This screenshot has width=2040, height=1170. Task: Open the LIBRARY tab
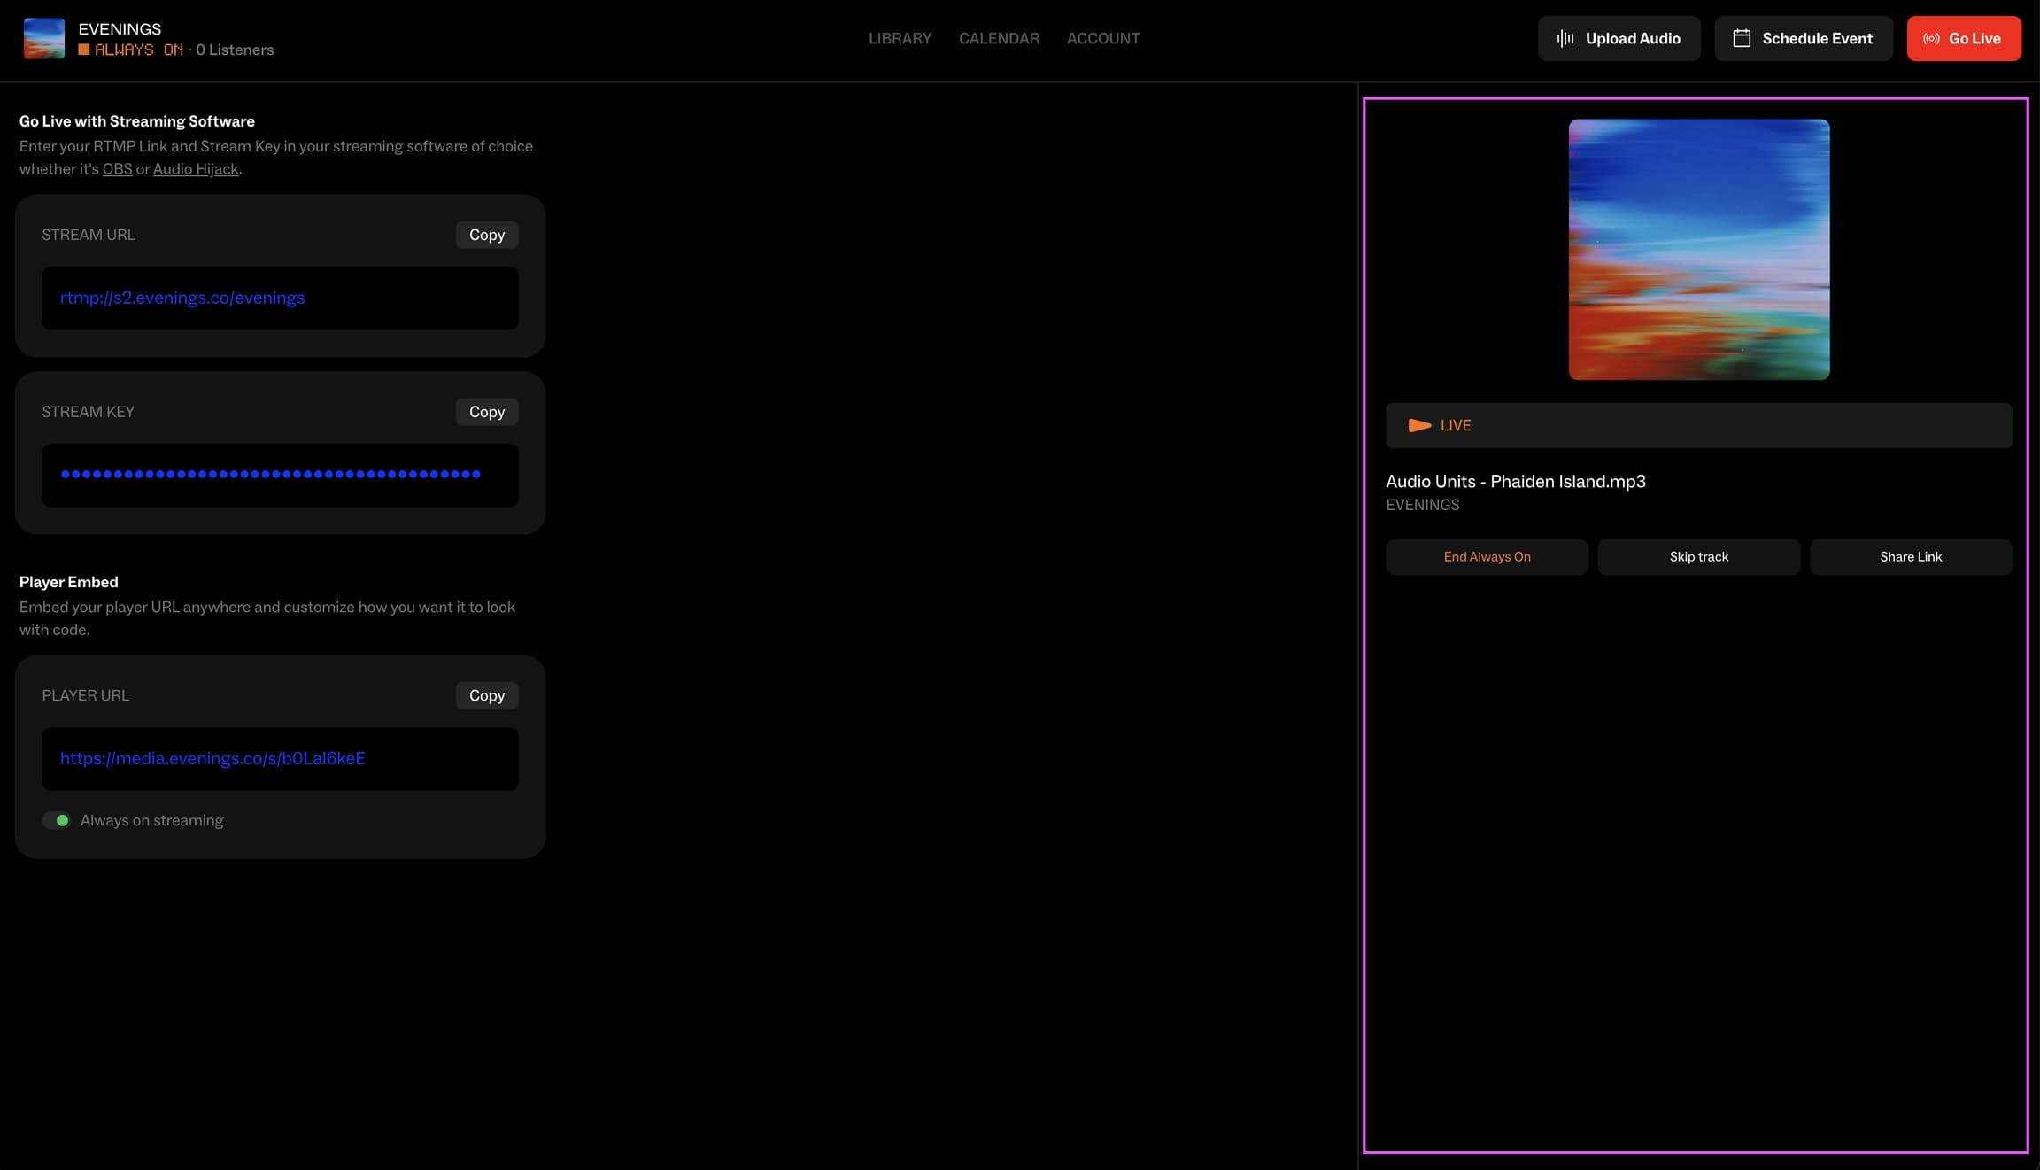click(x=900, y=38)
